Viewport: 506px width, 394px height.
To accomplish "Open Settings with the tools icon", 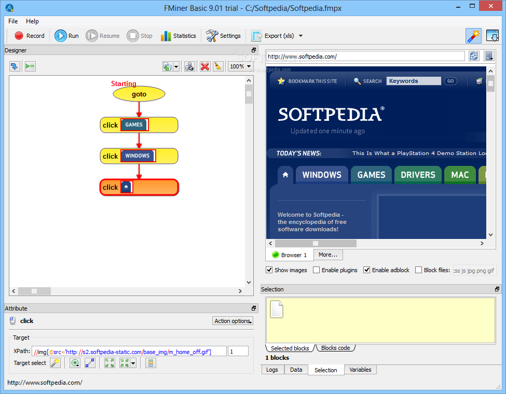I will pos(223,36).
